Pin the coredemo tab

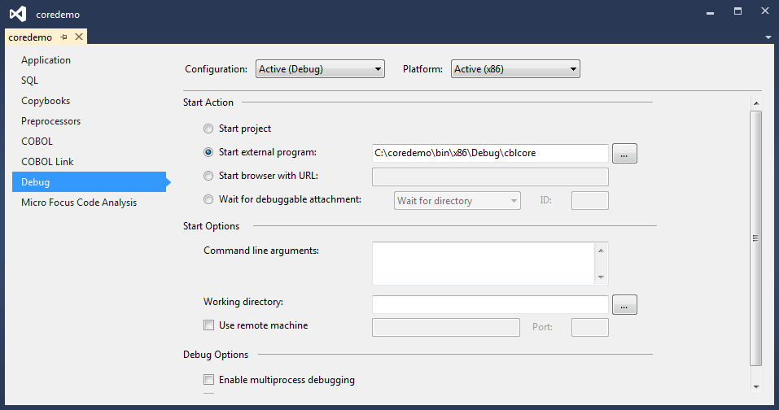point(64,37)
